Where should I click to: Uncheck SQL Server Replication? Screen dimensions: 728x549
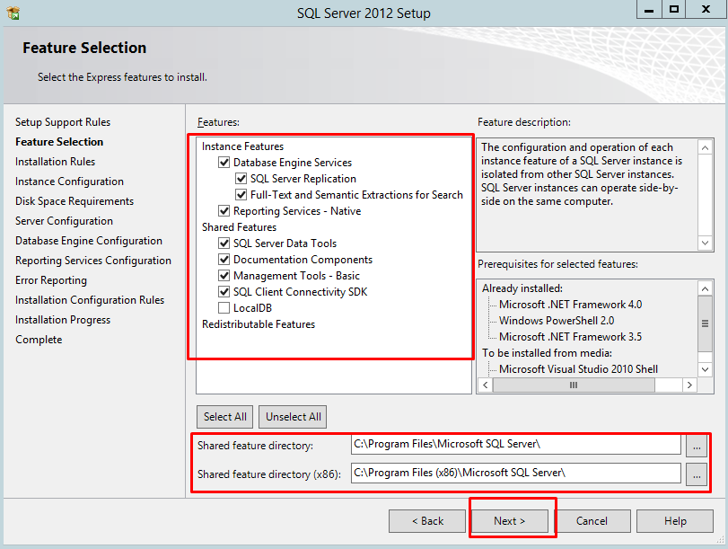[x=241, y=179]
